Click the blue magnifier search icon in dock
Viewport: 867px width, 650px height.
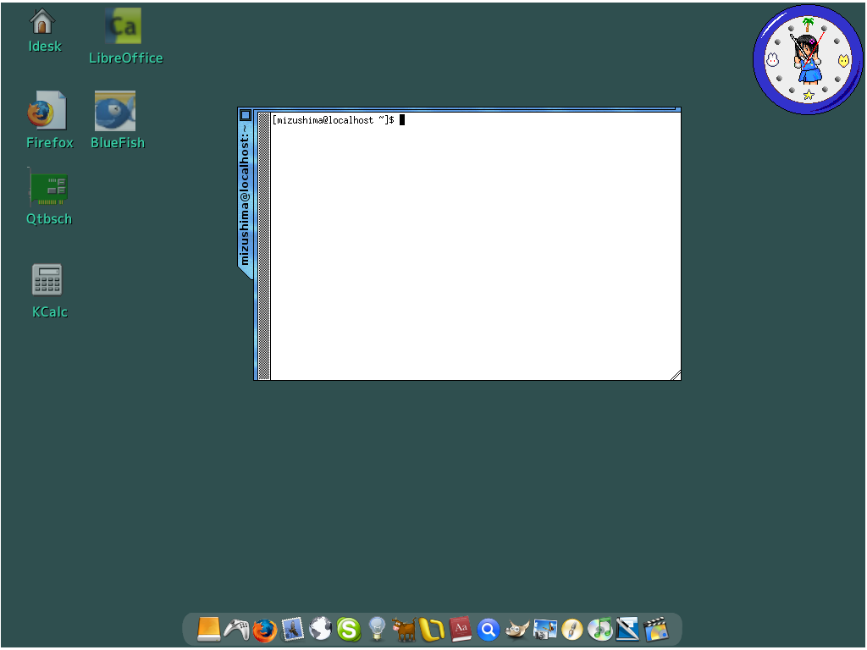click(488, 630)
